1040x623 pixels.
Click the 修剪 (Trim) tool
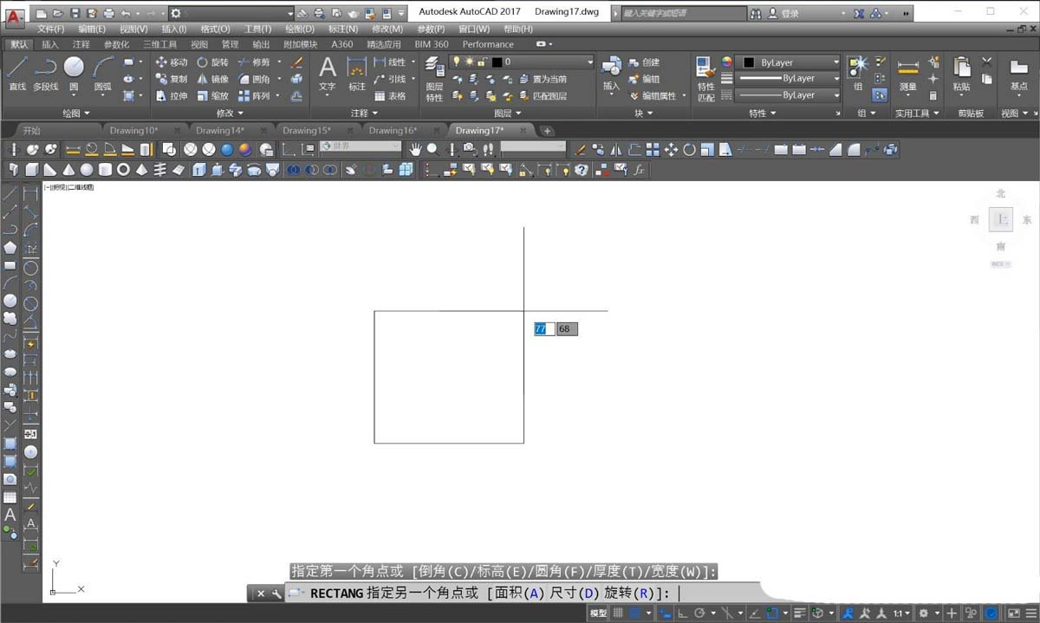tap(255, 62)
